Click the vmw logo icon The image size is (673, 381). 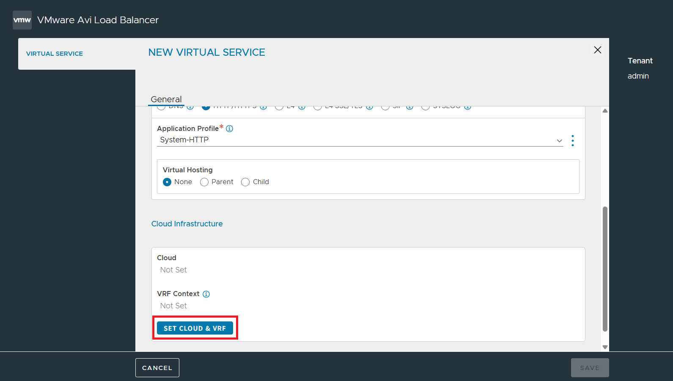click(x=22, y=20)
